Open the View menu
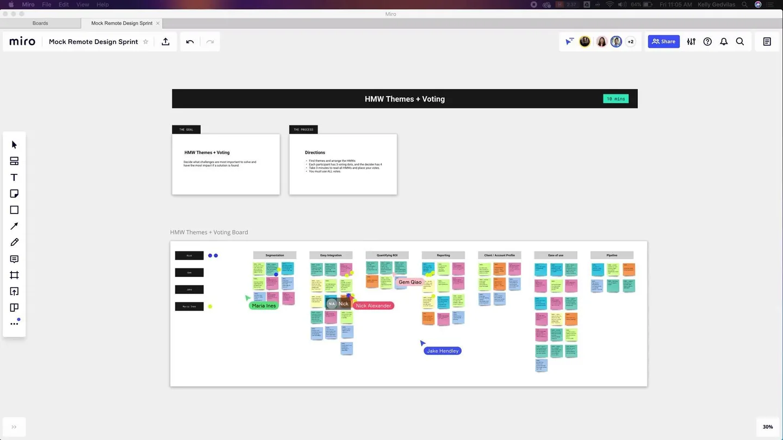 tap(82, 4)
